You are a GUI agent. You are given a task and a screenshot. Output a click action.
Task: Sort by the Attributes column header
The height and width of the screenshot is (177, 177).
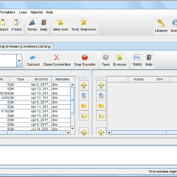[x=62, y=80]
